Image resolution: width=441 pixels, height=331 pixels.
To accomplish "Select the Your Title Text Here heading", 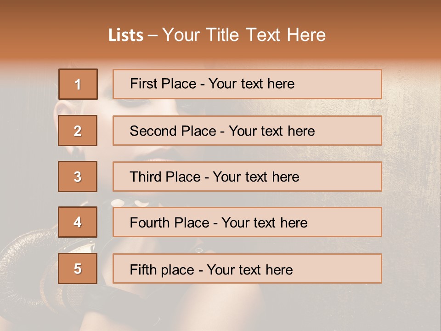I will pyautogui.click(x=244, y=35).
